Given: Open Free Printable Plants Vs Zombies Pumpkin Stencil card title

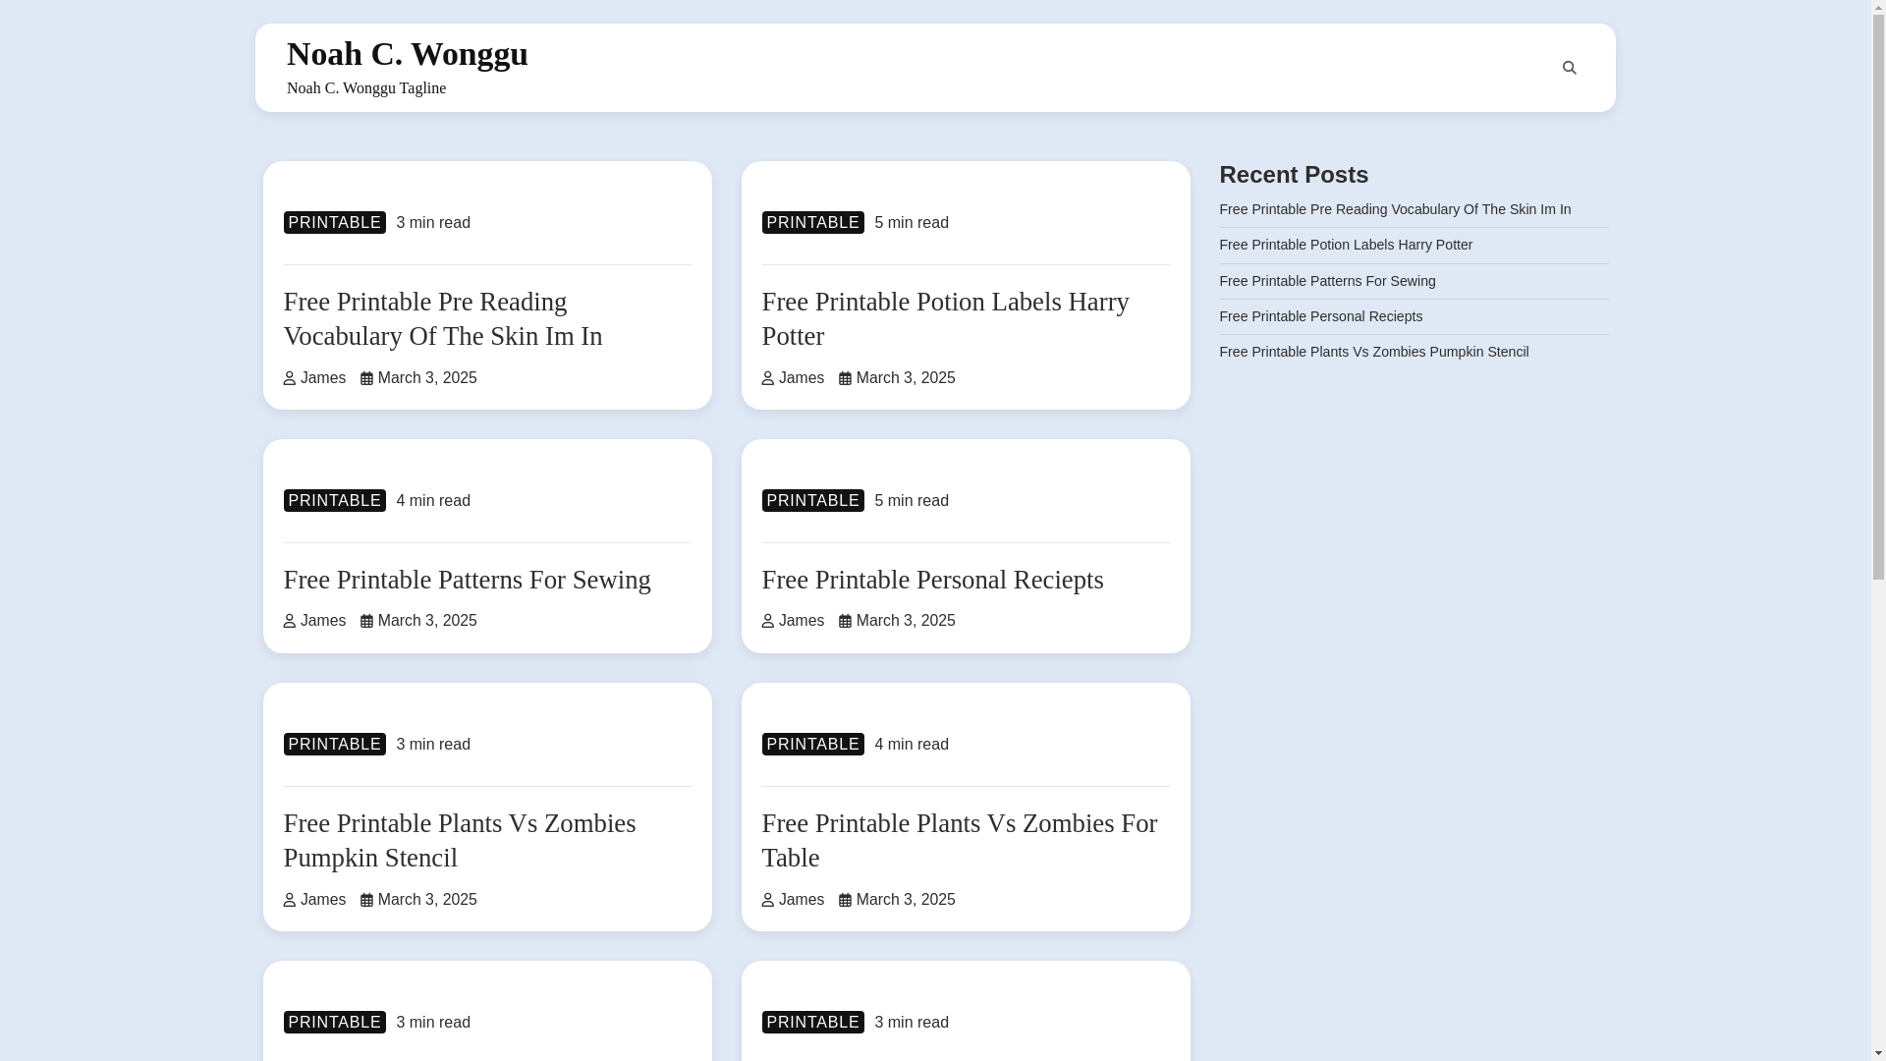Looking at the screenshot, I should click(x=459, y=840).
